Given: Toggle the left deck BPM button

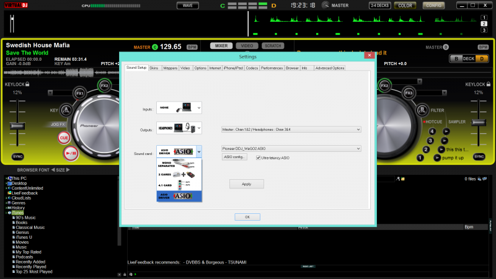Looking at the screenshot, I should [192, 47].
